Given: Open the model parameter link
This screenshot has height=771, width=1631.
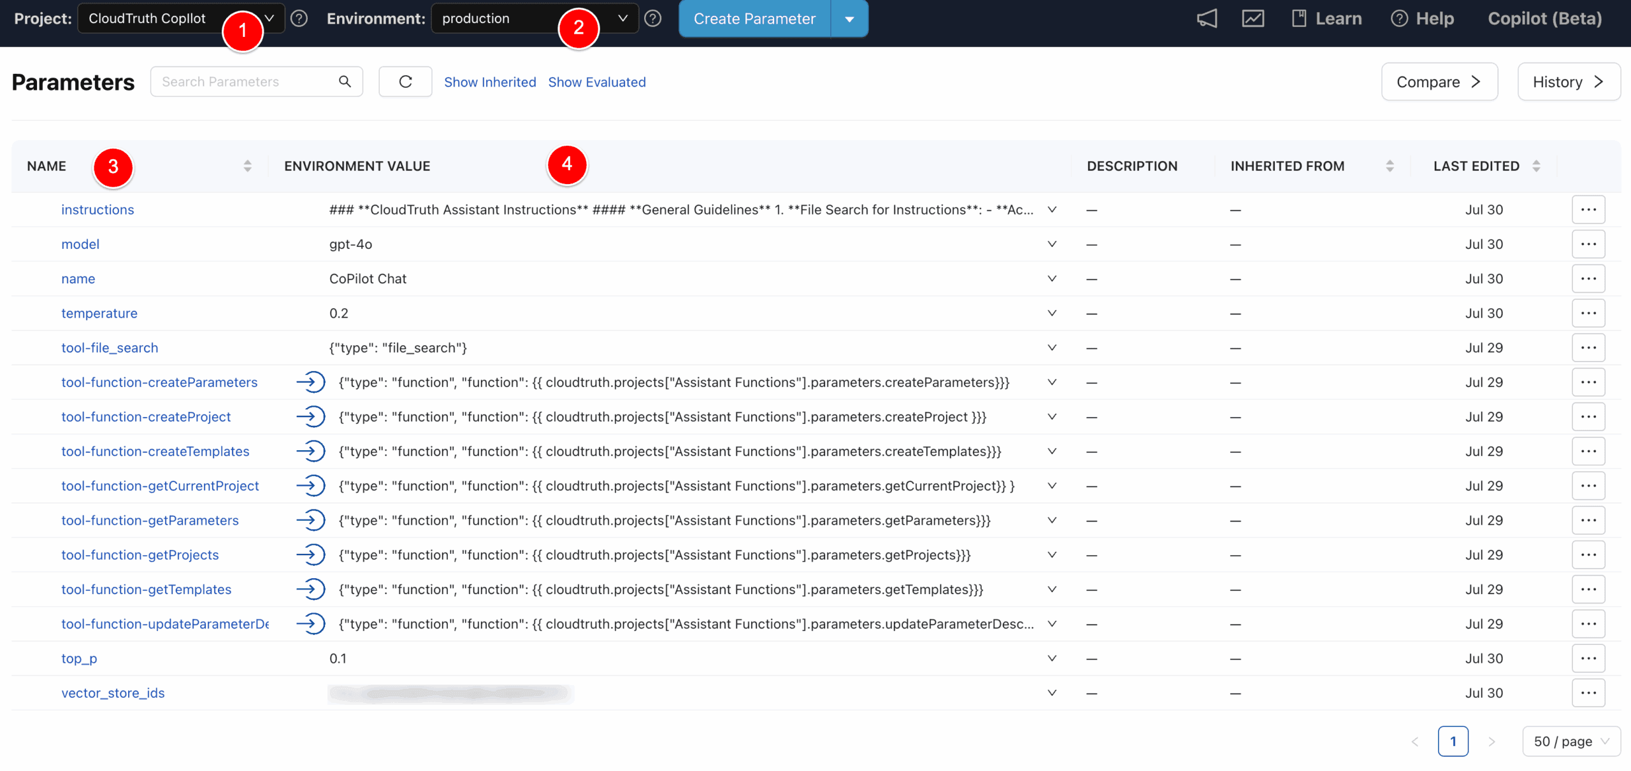Looking at the screenshot, I should tap(80, 244).
